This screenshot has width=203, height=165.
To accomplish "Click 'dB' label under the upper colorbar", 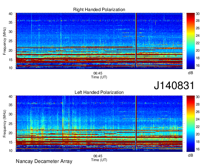I will 190,73.
